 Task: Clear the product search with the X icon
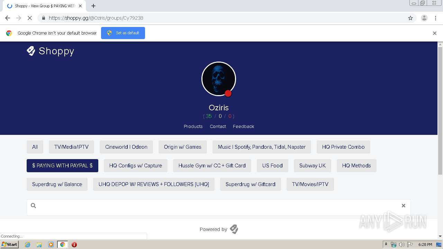[x=403, y=205]
